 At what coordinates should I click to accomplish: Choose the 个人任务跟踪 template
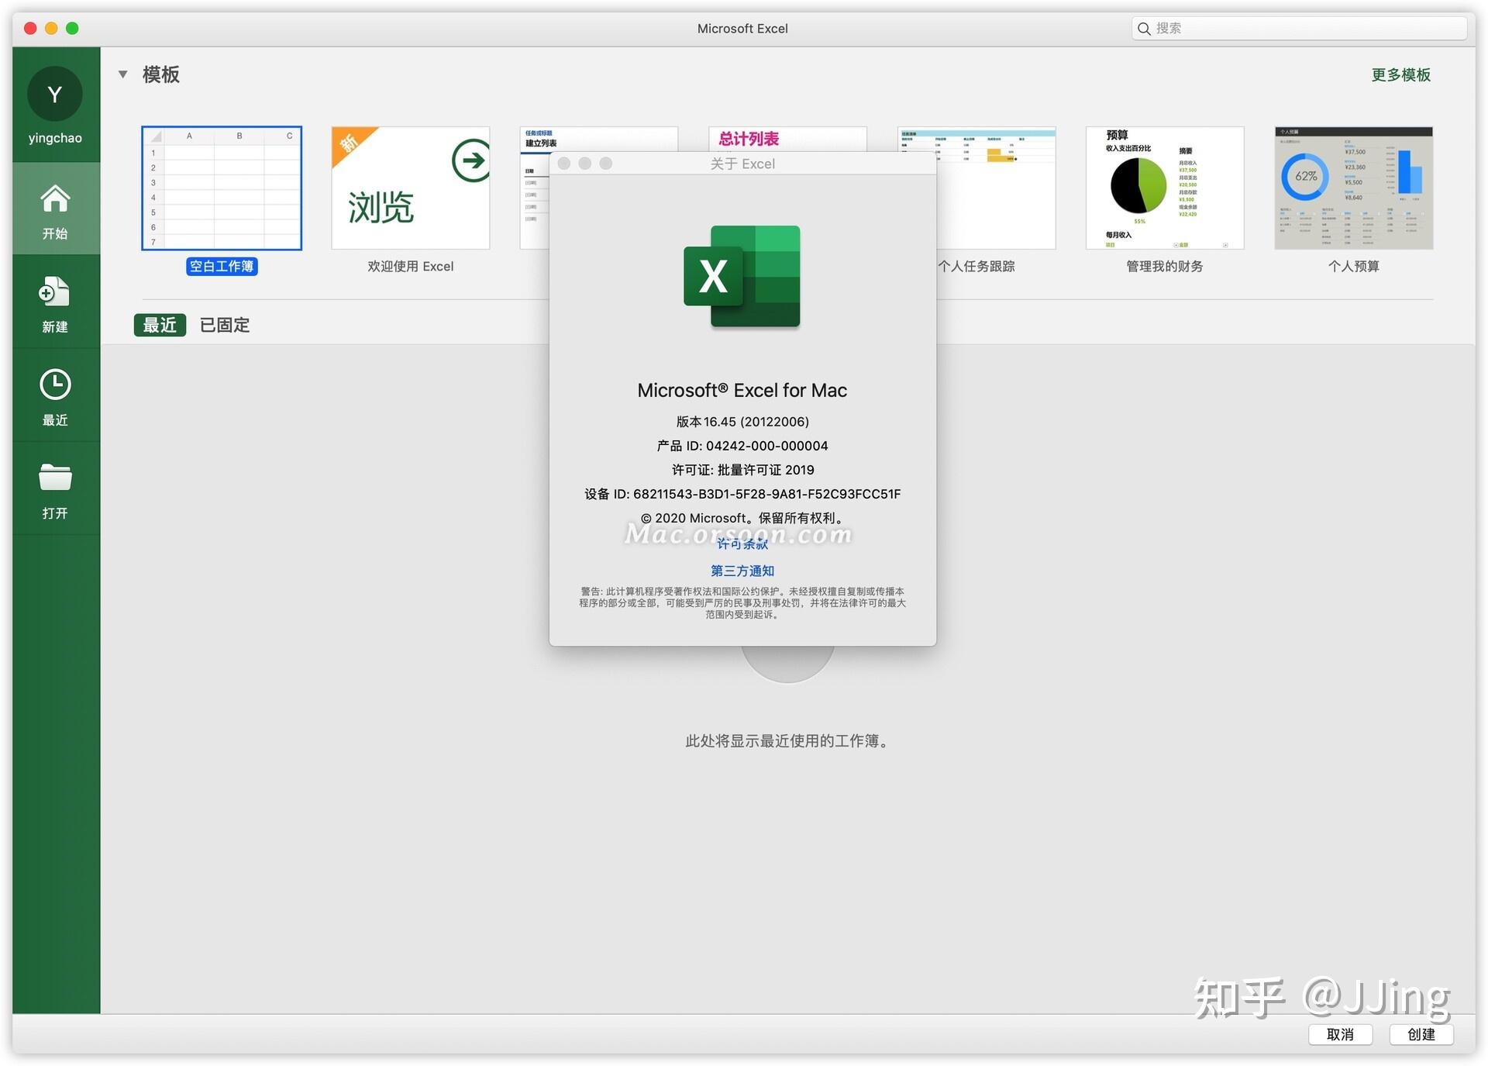coord(996,188)
